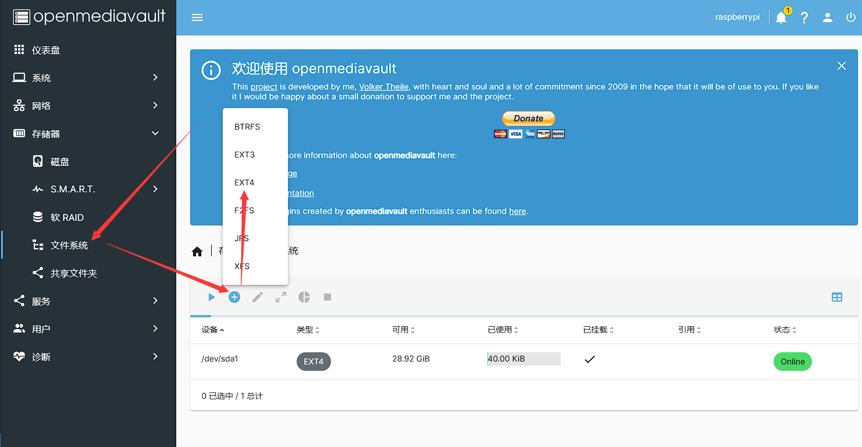Open the user account icon

[828, 17]
